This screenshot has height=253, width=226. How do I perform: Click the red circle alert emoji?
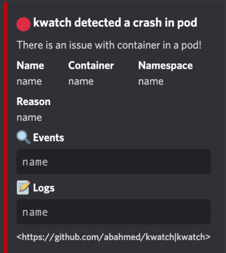(24, 24)
